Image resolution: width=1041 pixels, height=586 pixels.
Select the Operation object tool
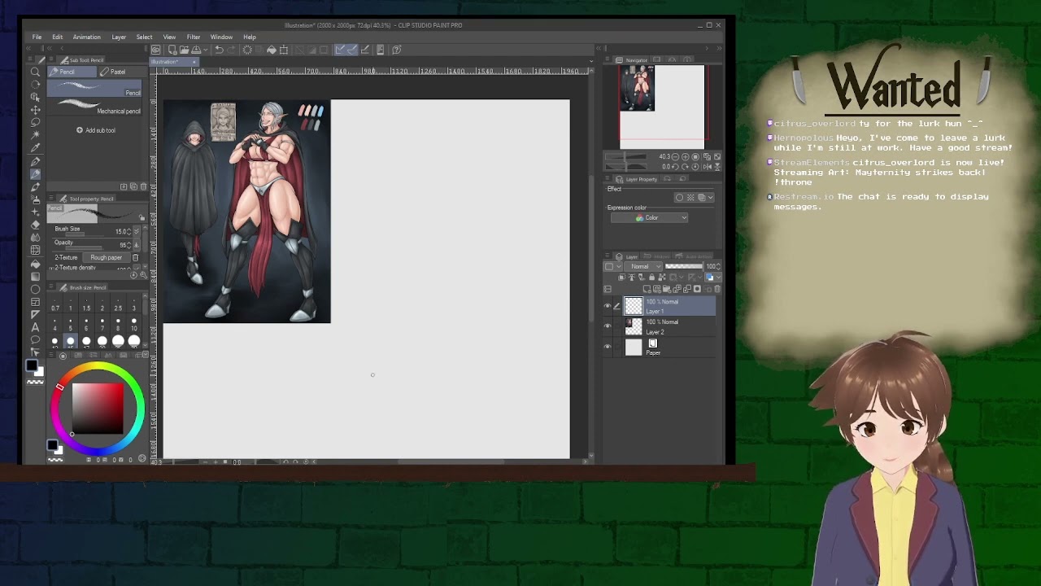35,97
